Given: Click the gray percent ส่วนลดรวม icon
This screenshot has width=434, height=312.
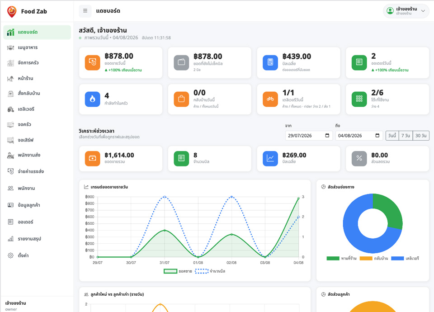Looking at the screenshot, I should point(359,159).
